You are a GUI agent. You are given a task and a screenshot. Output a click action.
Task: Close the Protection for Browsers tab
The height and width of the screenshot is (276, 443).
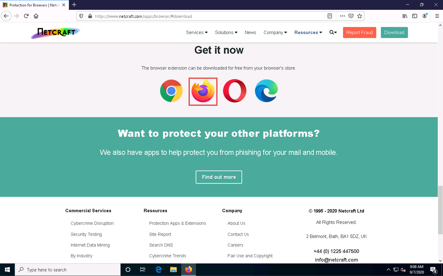pos(64,5)
